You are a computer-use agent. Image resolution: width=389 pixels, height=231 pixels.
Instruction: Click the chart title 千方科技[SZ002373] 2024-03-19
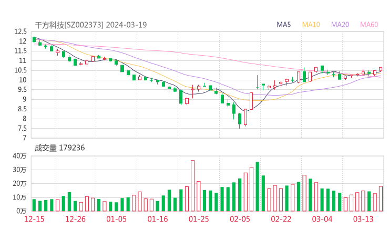(x=91, y=25)
